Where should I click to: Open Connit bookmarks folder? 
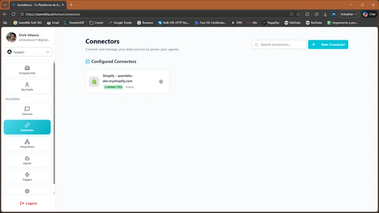pyautogui.click(x=96, y=23)
